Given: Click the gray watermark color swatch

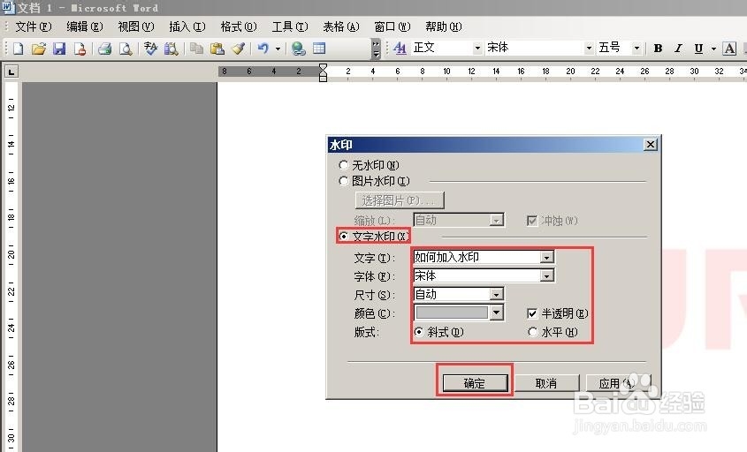Looking at the screenshot, I should click(x=452, y=313).
